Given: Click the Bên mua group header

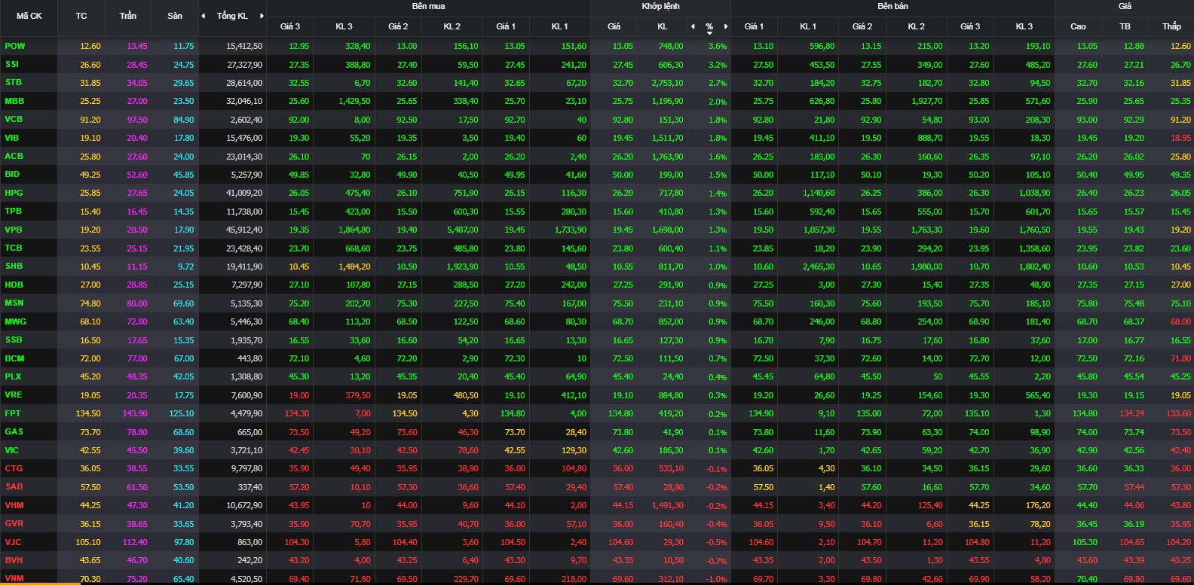Looking at the screenshot, I should tap(428, 6).
